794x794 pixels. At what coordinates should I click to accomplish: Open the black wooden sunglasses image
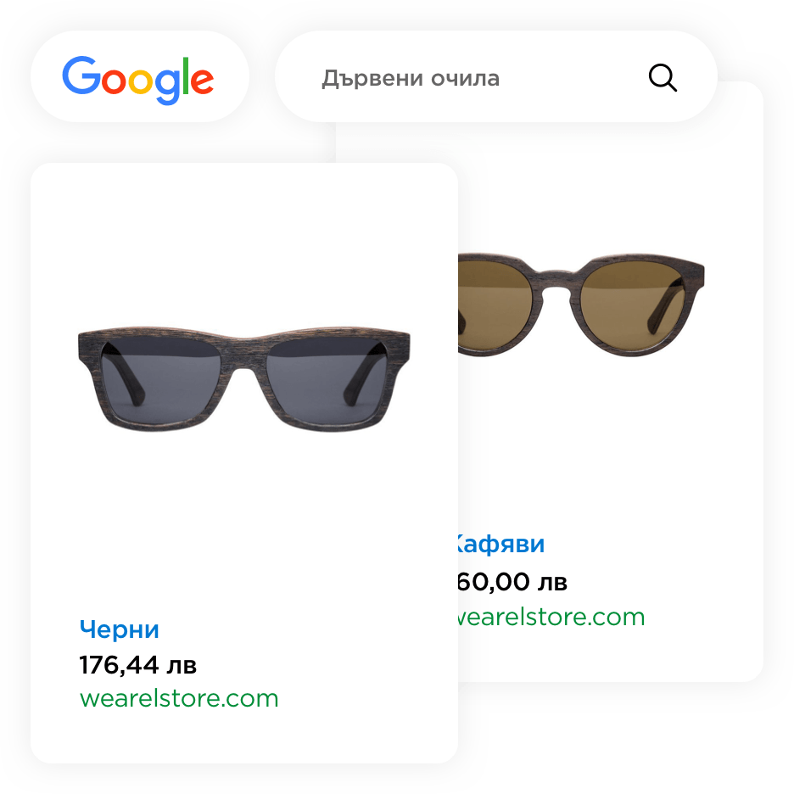click(244, 379)
